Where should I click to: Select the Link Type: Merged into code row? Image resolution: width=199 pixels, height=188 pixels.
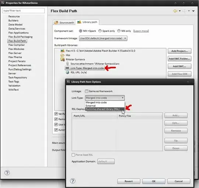pyautogui.click(x=85, y=68)
